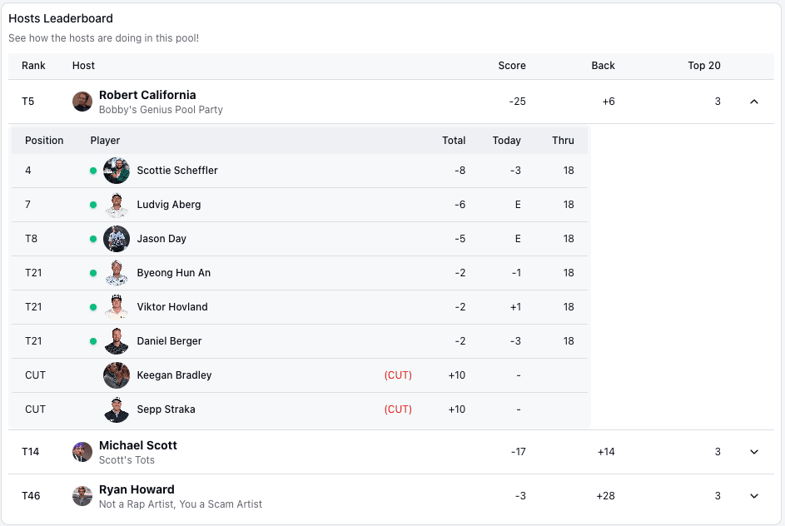785x526 pixels.
Task: Click Keegan Bradley's red CUT label
Action: click(x=398, y=375)
